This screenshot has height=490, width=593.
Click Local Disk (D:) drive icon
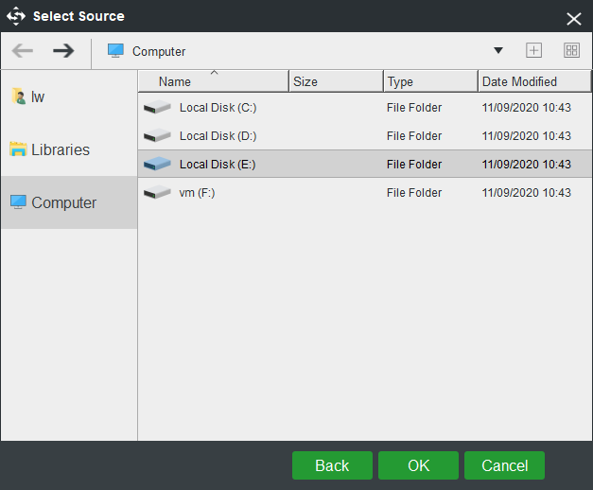click(x=157, y=136)
